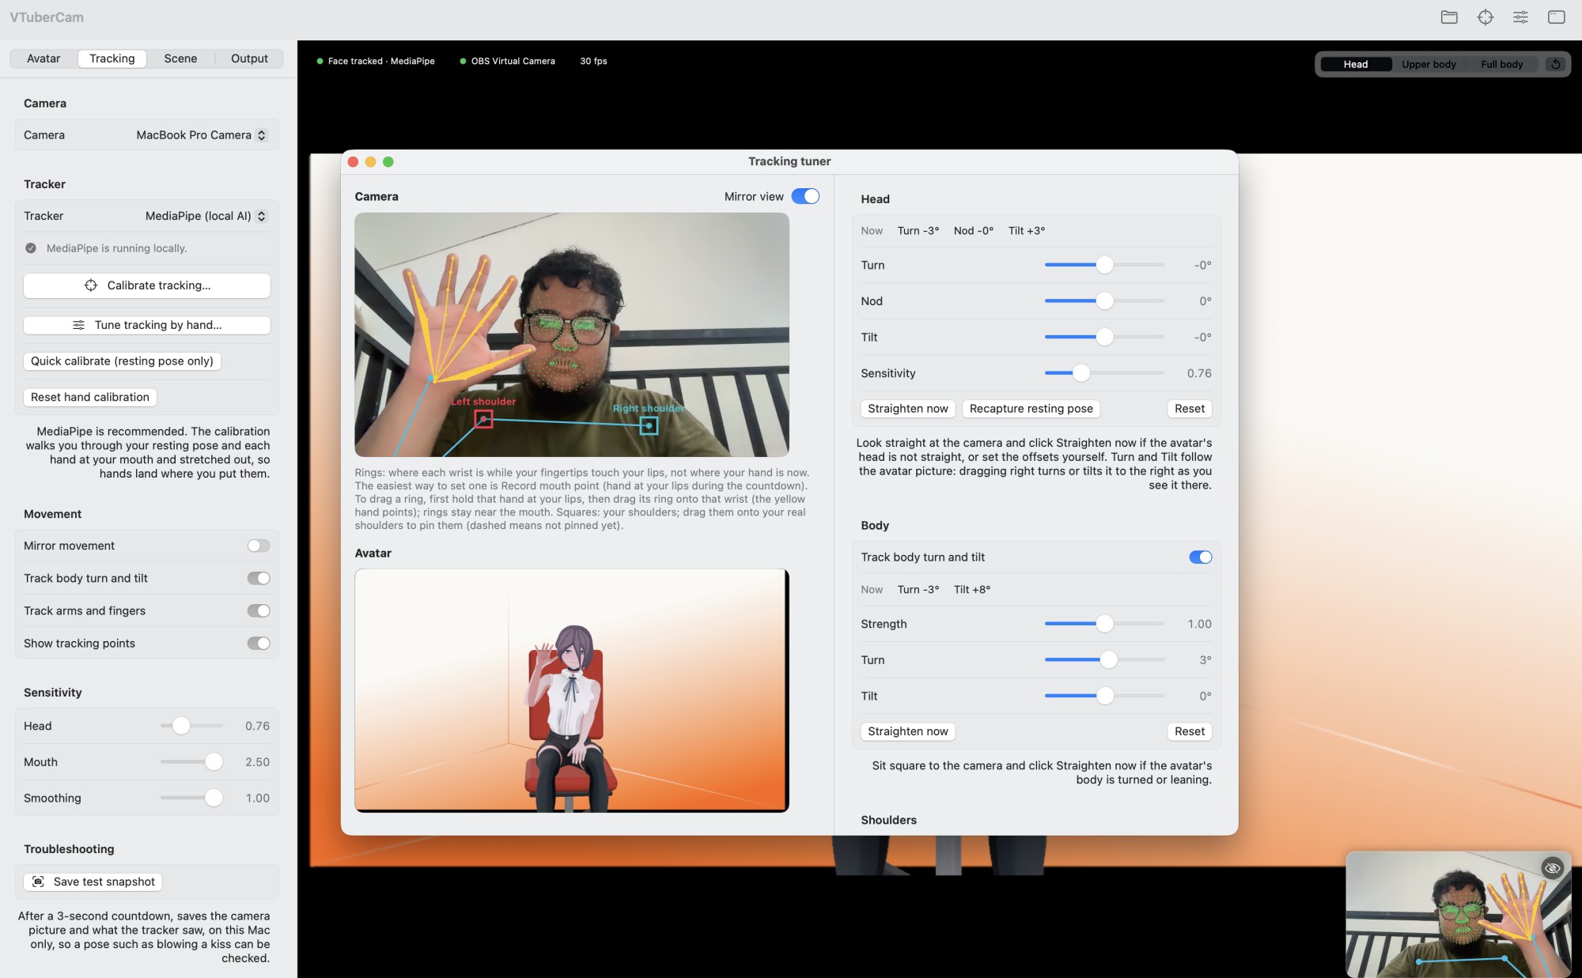
Task: Click the crosshair calibrate icon in title bar
Action: pos(1485,17)
